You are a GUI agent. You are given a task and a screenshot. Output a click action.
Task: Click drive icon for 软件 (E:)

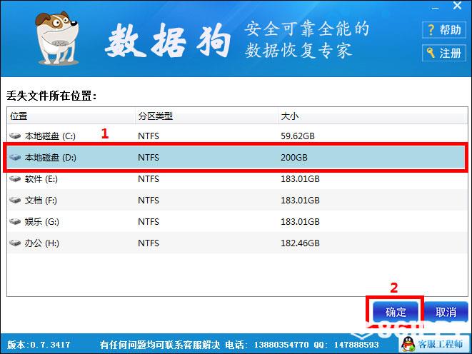tap(15, 178)
